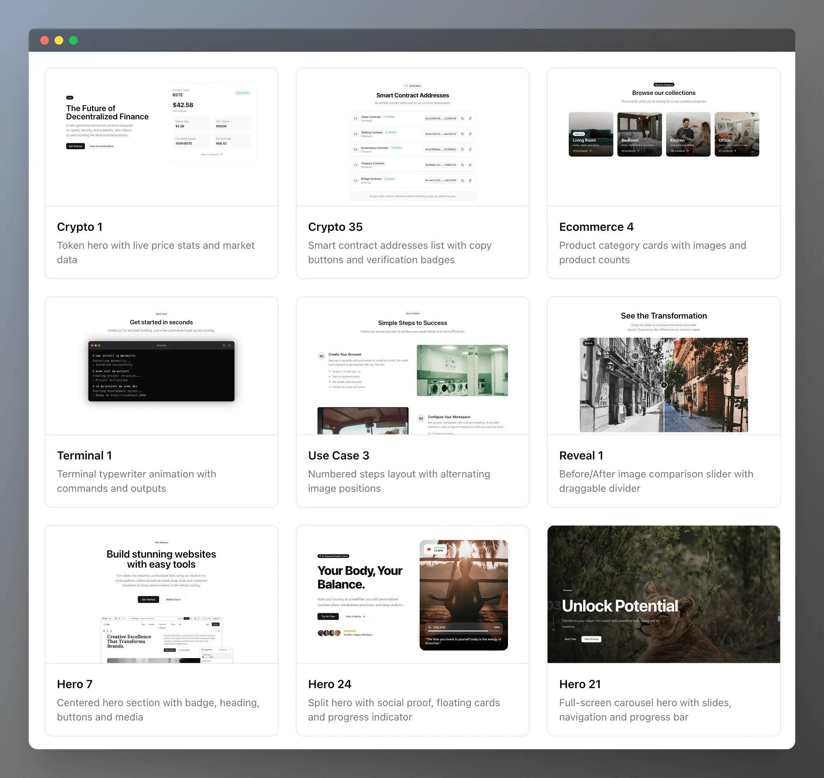824x778 pixels.
Task: Open View on Explorer link
Action: pos(211,154)
